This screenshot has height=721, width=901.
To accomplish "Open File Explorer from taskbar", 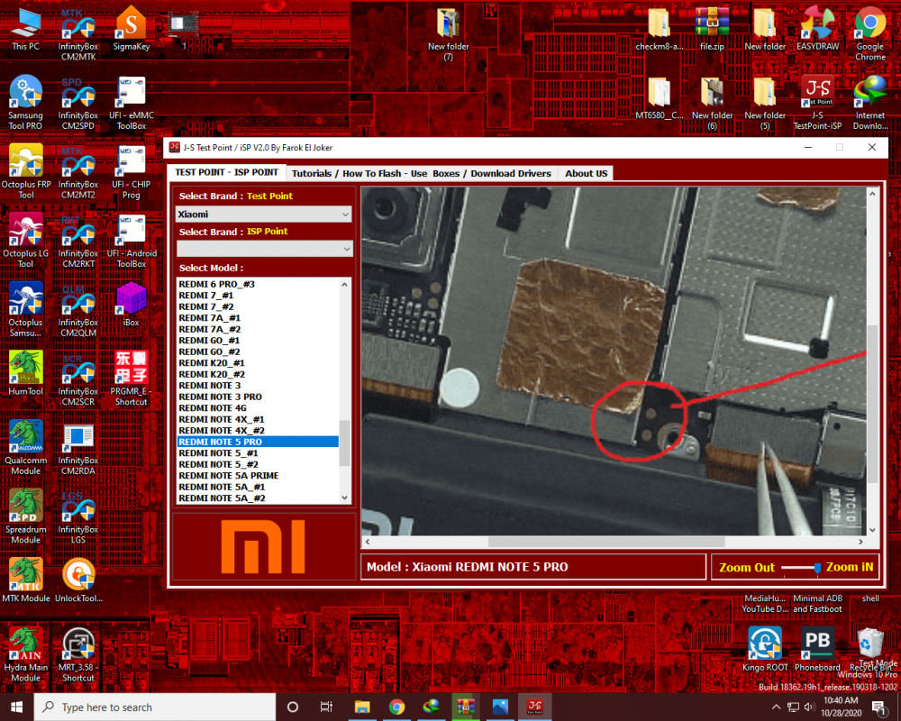I will point(362,707).
